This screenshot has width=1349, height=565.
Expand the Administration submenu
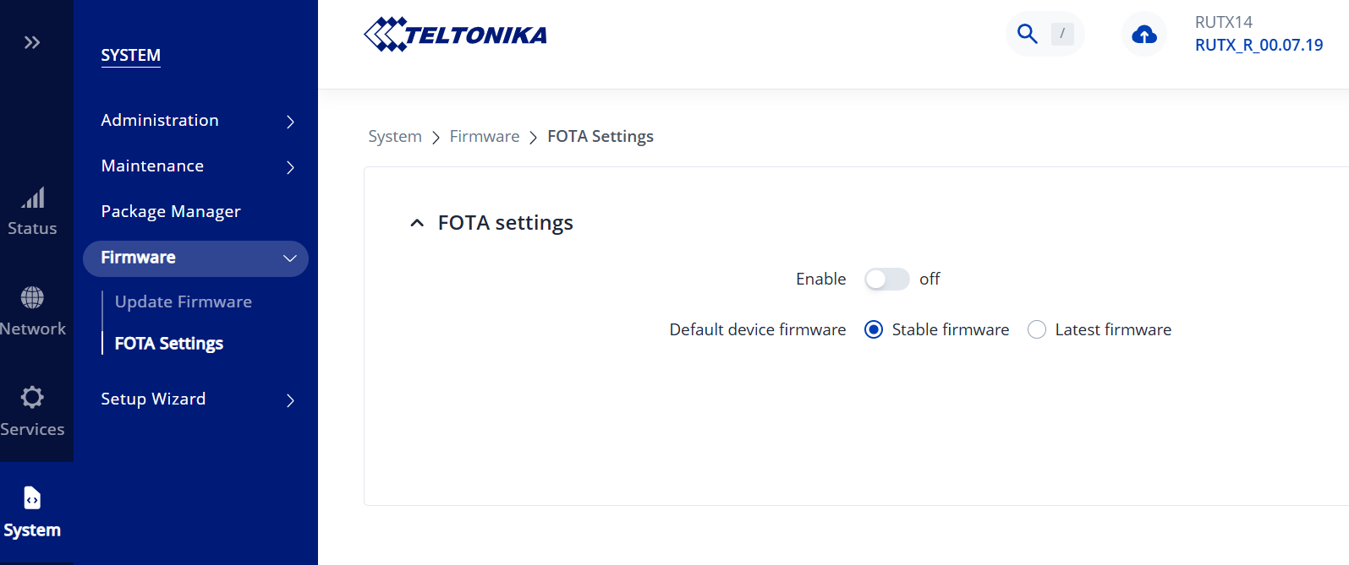click(x=290, y=122)
